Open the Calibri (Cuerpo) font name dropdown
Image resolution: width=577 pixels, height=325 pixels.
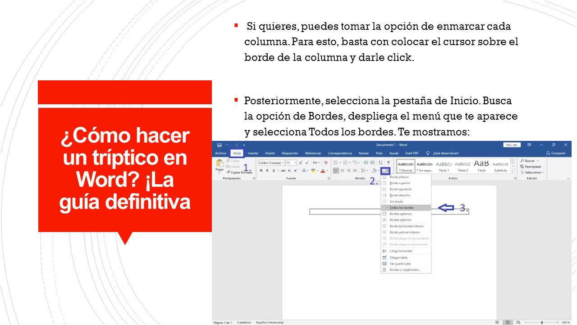point(283,163)
